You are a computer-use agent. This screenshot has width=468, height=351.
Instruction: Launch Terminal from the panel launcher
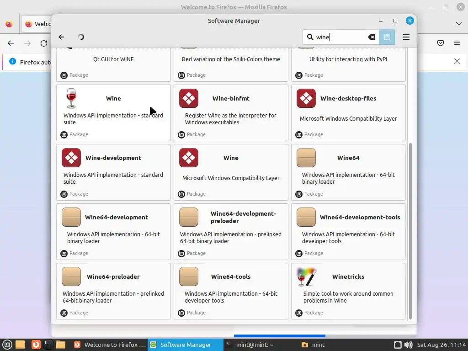[x=48, y=345]
